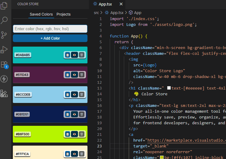Click 'Color Store' text on line 14
Image resolution: width=226 pixels, height=159 pixels.
click(154, 94)
